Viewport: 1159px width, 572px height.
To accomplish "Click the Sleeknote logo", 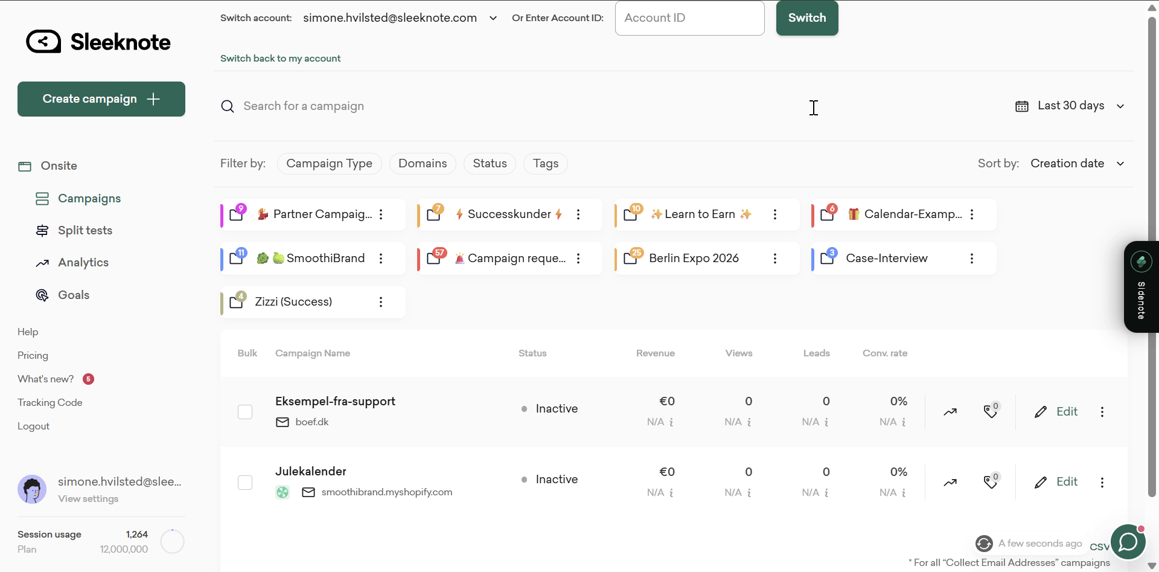I will tap(98, 42).
